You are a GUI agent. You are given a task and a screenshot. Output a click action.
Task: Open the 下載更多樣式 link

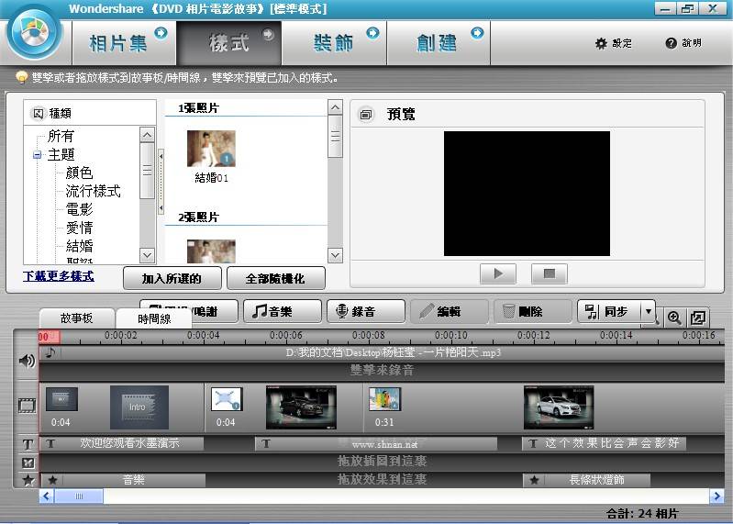tap(59, 276)
